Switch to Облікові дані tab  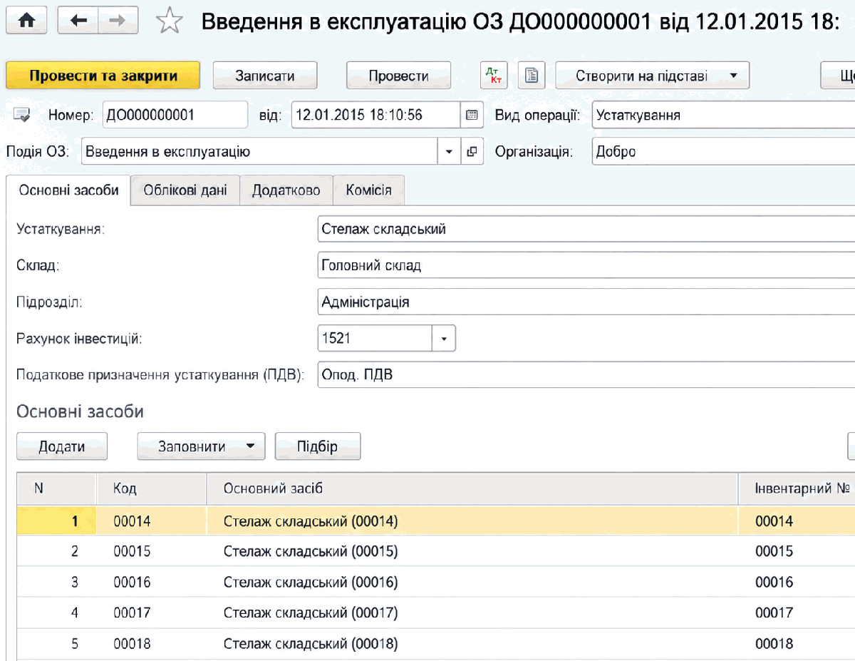[x=185, y=190]
